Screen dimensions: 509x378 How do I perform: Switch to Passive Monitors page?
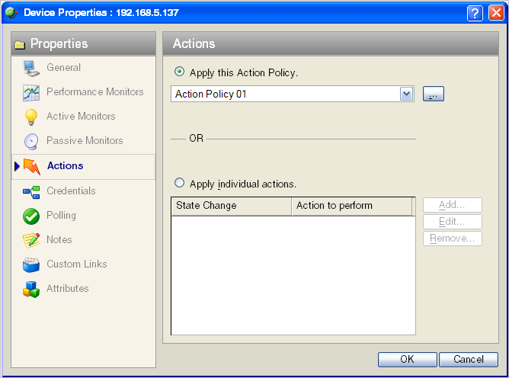(85, 141)
